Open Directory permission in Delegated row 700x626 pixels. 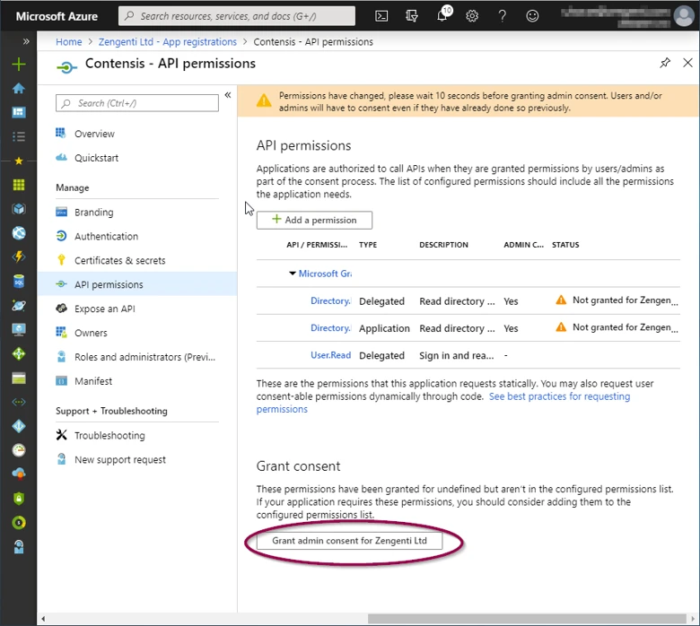(x=331, y=300)
